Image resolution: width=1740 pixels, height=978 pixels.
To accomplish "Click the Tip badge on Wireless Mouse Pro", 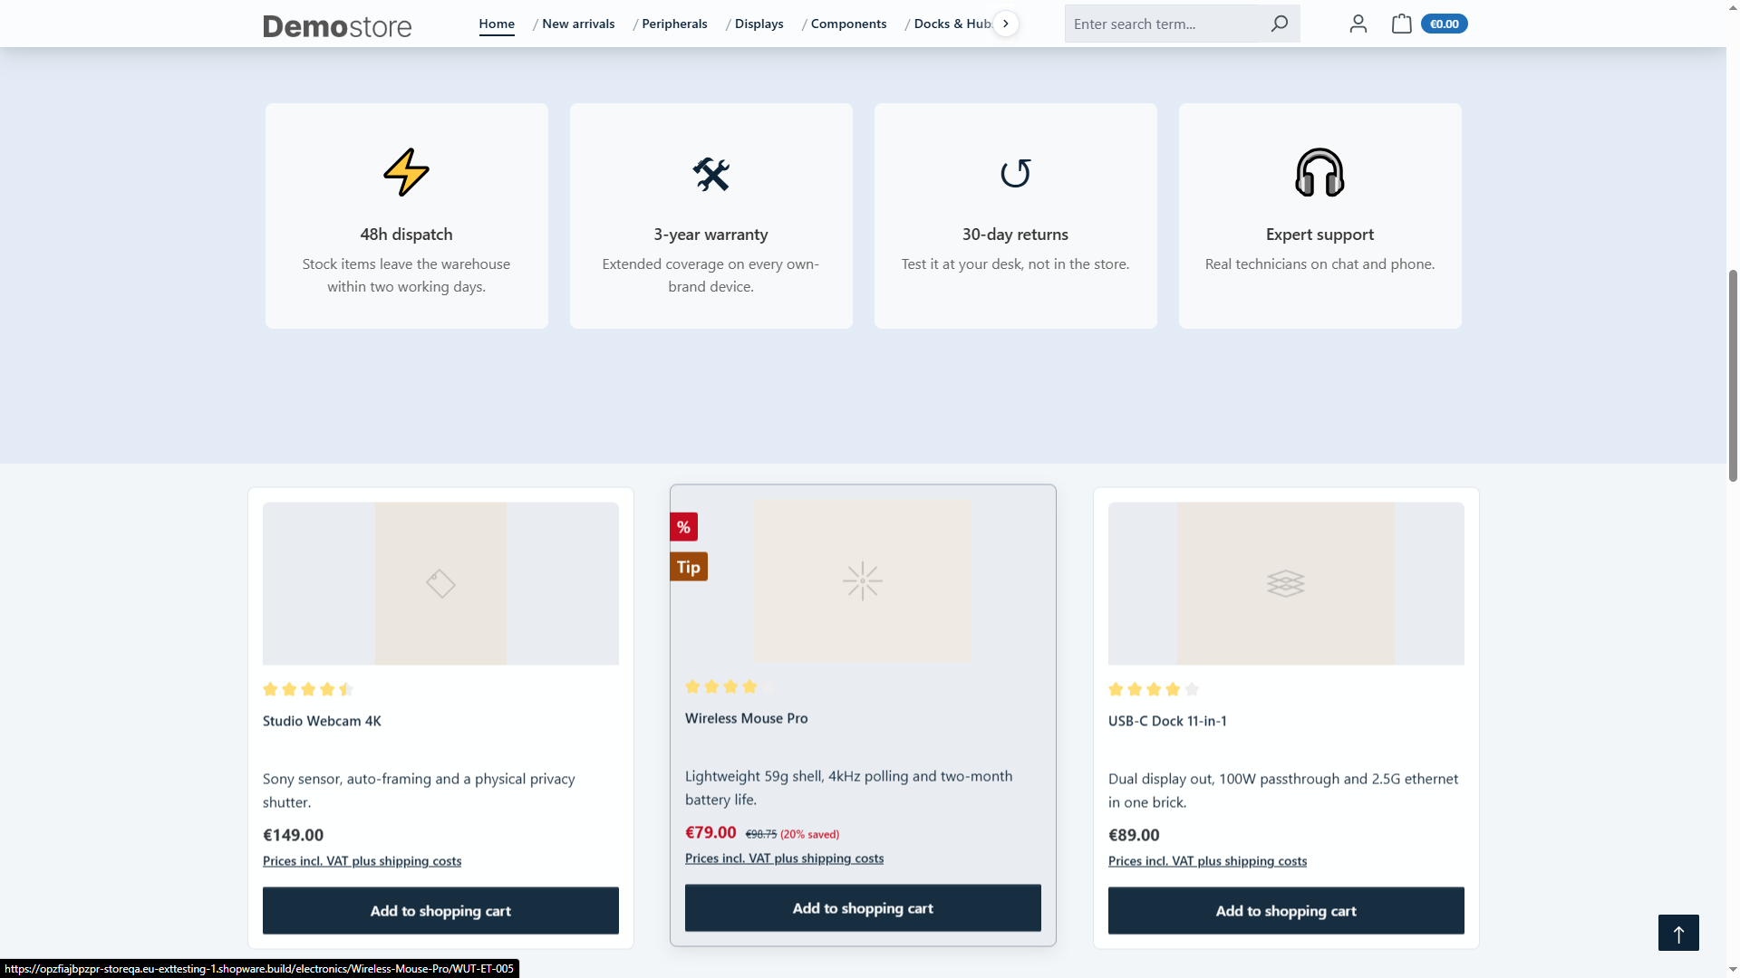I will pyautogui.click(x=689, y=567).
